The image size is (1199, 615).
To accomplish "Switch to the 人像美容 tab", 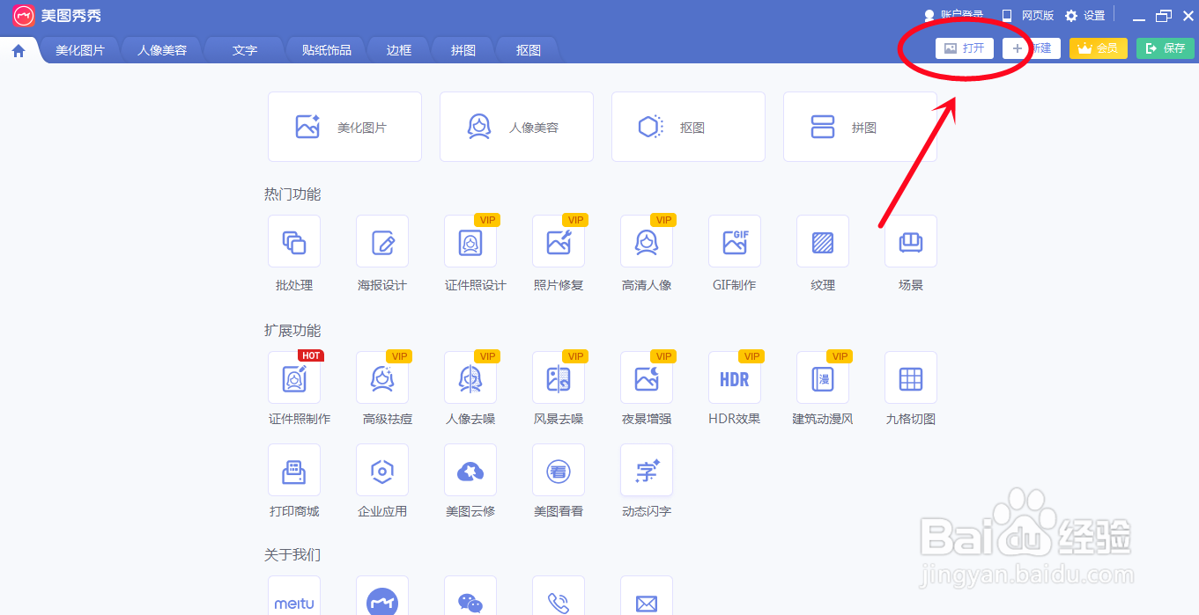I will click(x=162, y=50).
